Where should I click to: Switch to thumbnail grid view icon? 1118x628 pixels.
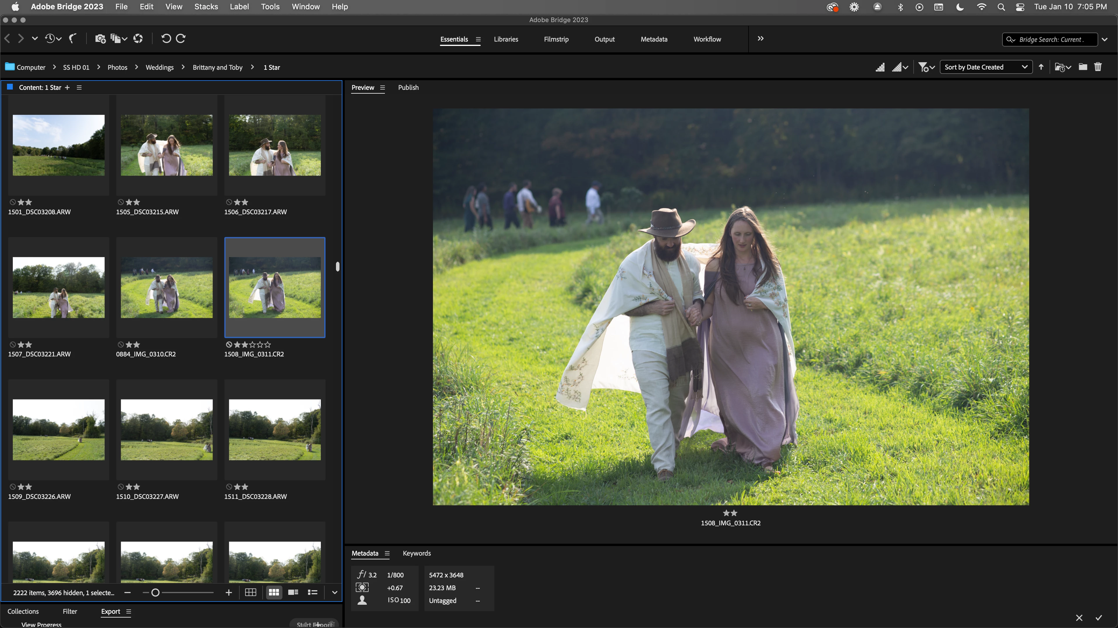click(273, 593)
